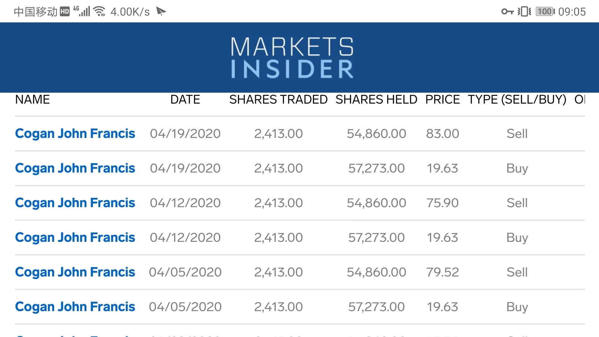Click the DATE column header

coord(185,100)
